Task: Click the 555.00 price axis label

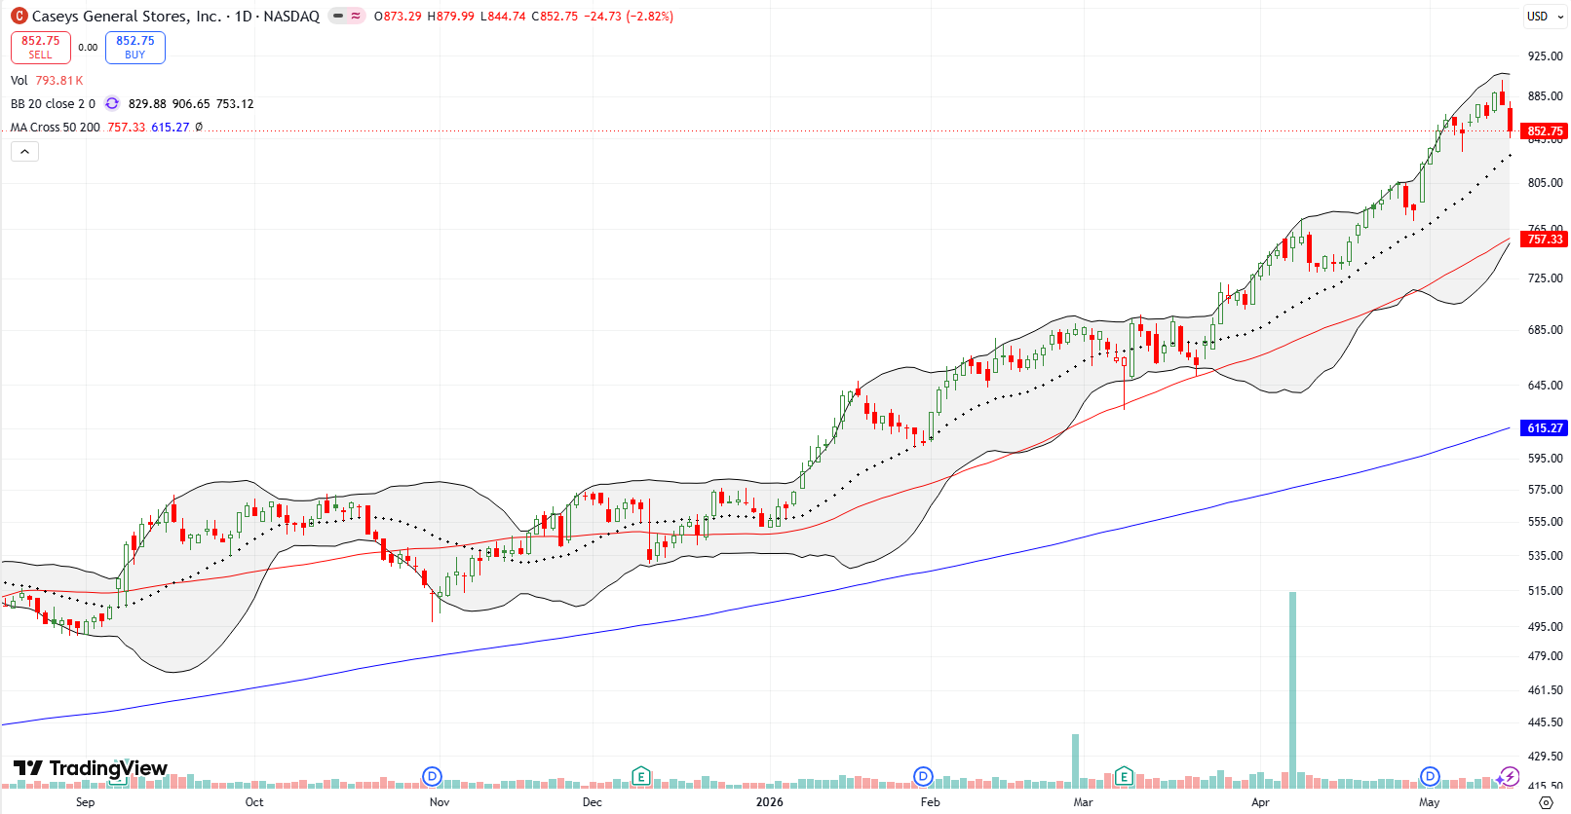Action: 1546,522
